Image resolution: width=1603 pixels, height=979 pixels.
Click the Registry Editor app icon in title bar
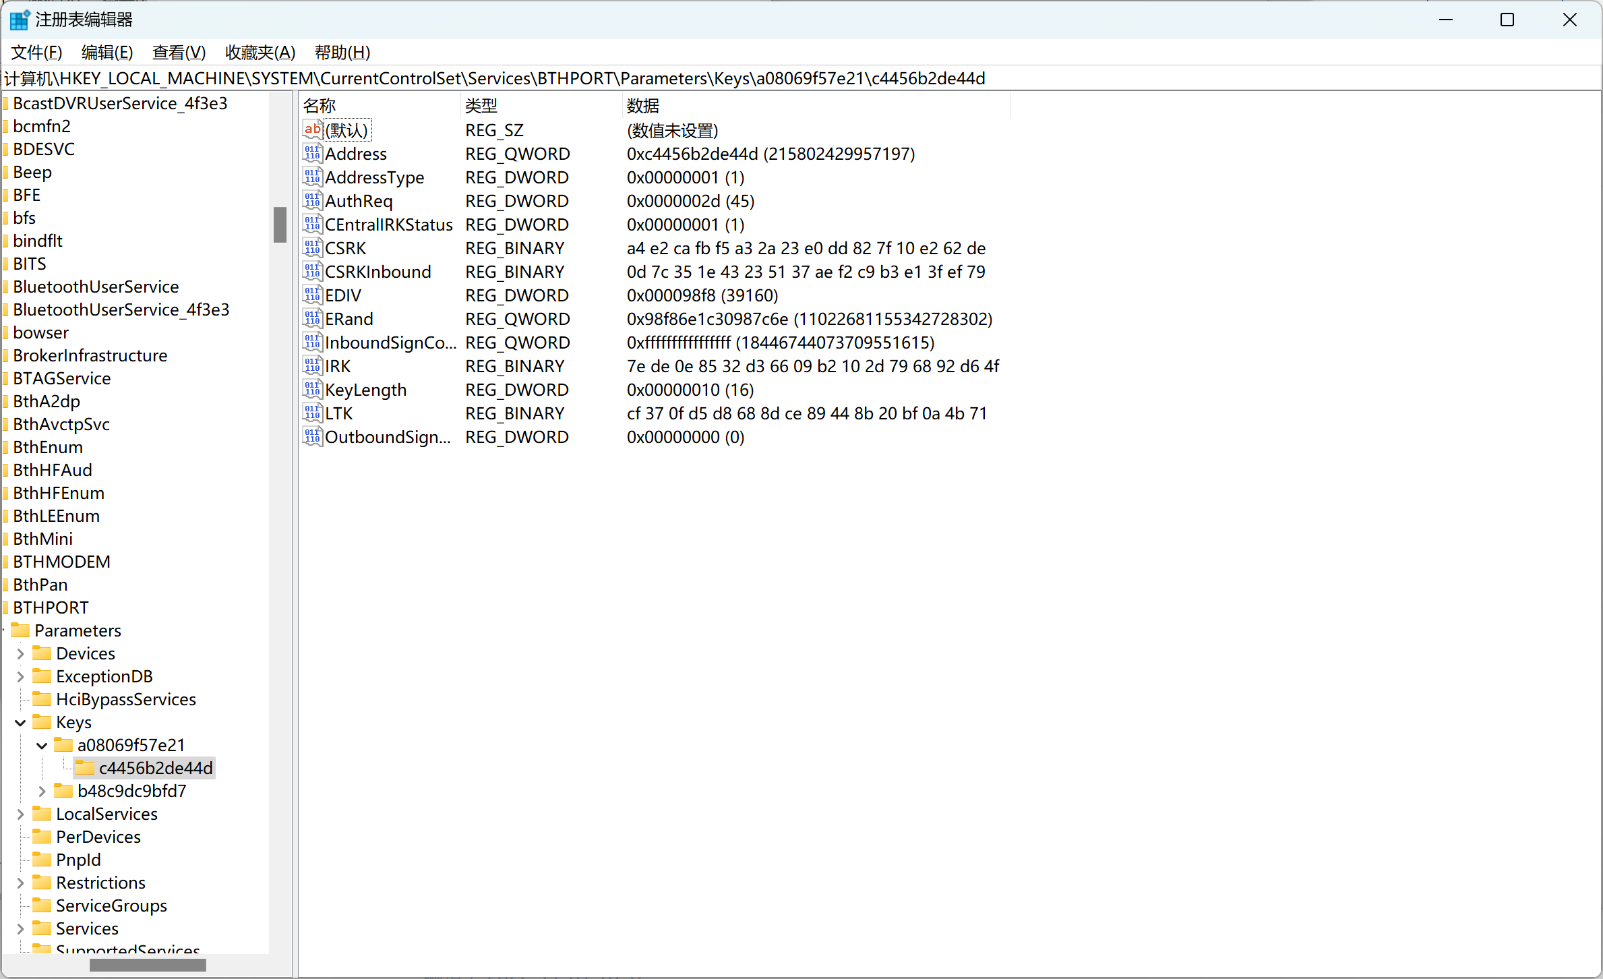tap(19, 20)
